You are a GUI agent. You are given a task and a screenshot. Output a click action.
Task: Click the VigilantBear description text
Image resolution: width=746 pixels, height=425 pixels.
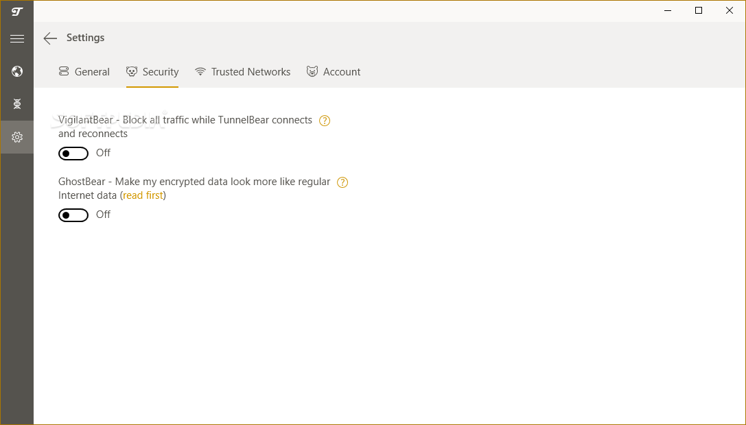pyautogui.click(x=185, y=127)
